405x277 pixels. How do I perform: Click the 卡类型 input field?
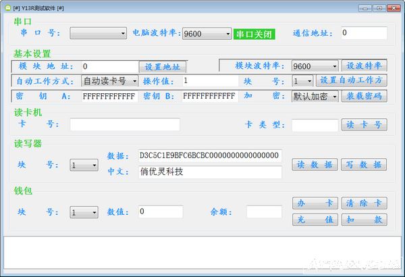(x=315, y=125)
